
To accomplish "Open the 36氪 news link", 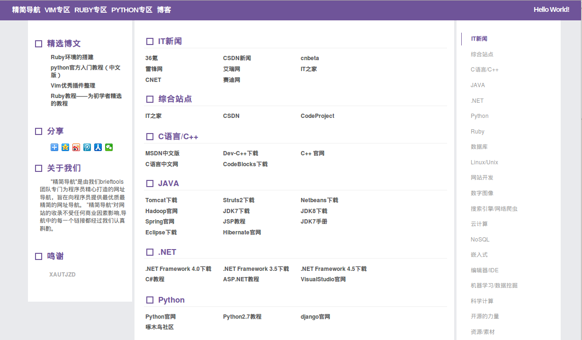I will click(x=152, y=58).
